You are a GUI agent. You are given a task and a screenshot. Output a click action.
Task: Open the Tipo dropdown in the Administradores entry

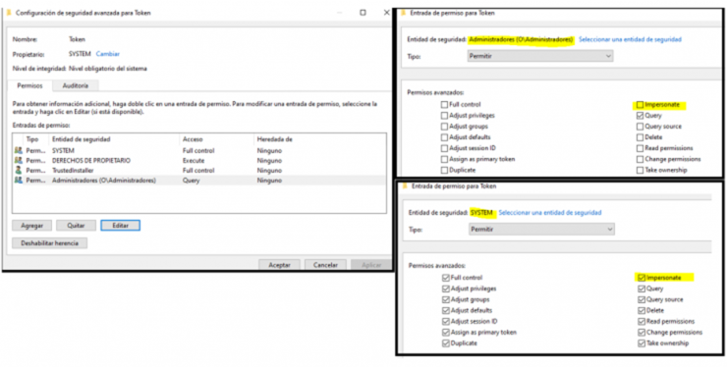click(540, 56)
